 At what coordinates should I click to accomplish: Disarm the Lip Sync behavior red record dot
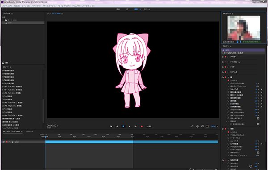pyautogui.click(x=226, y=72)
